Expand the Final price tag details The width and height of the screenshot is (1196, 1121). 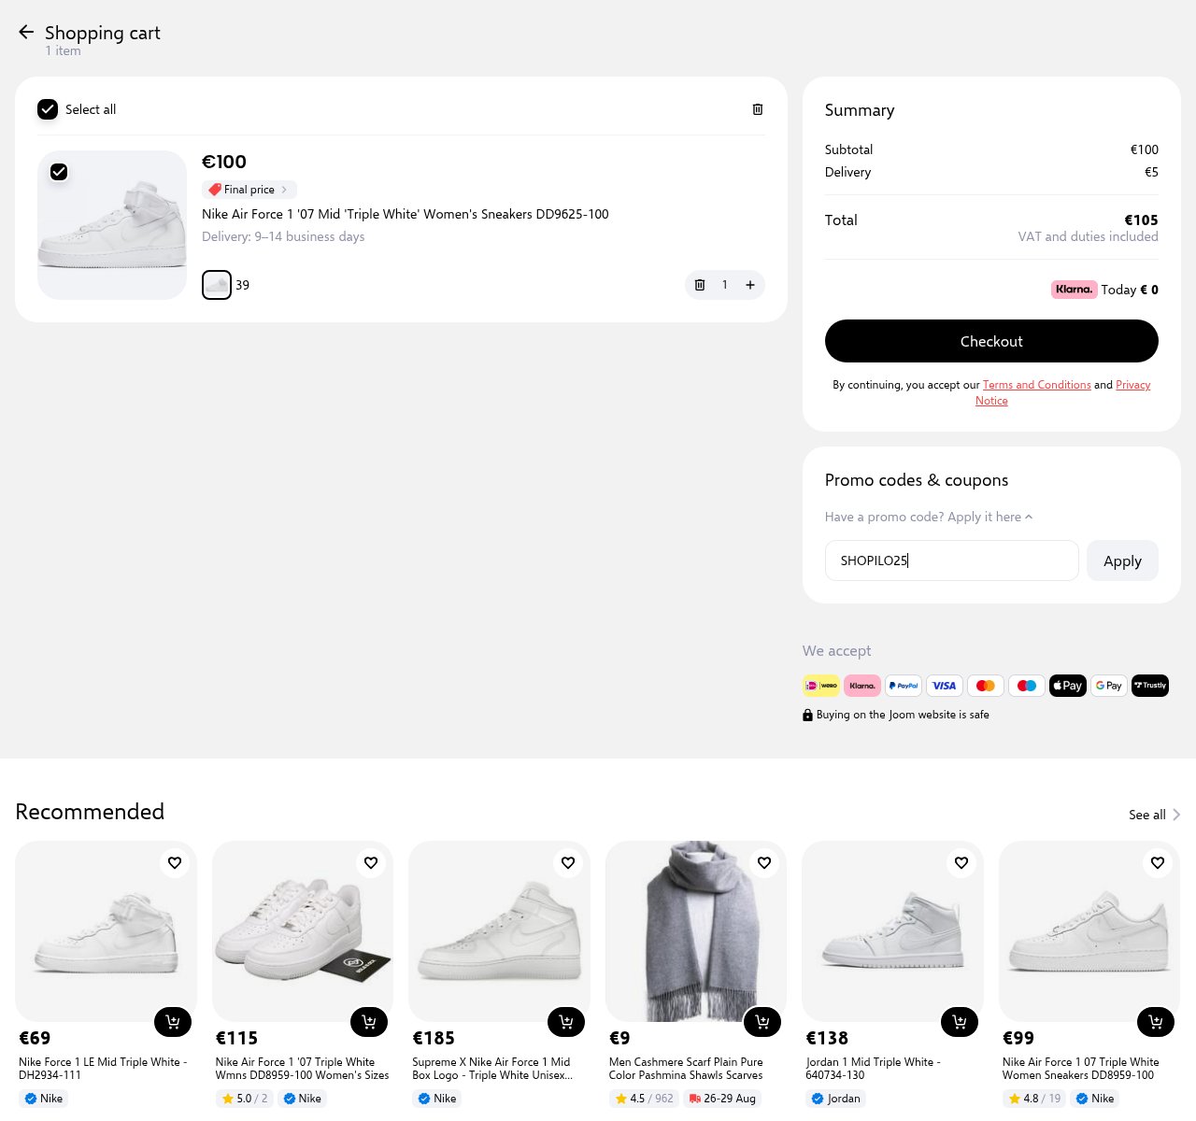click(x=249, y=190)
